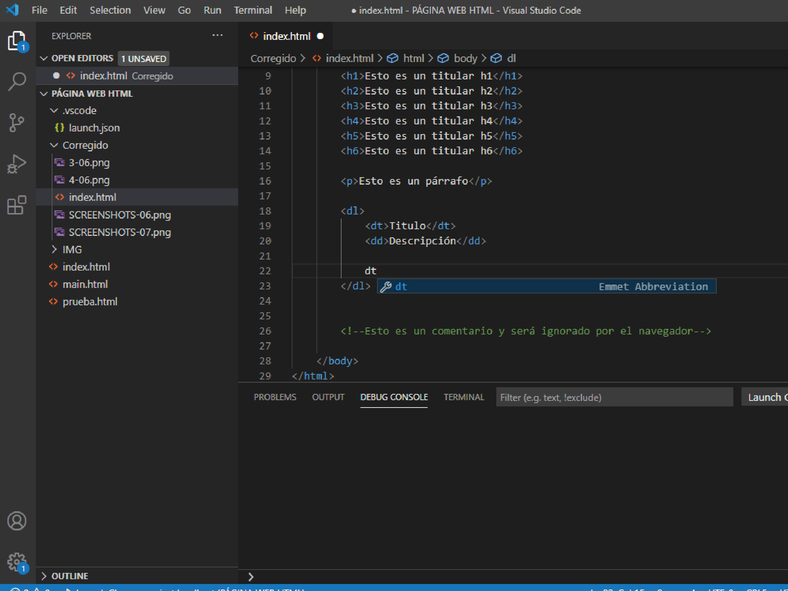Click the body breadcrumb item
Viewport: 788px width, 591px height.
tap(465, 58)
